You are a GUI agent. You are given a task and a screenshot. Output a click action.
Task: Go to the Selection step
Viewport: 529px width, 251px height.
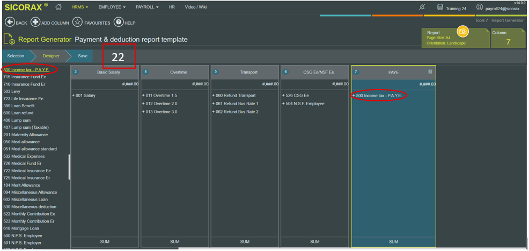16,56
